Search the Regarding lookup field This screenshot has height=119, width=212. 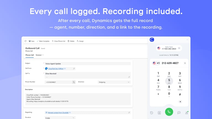129,112
